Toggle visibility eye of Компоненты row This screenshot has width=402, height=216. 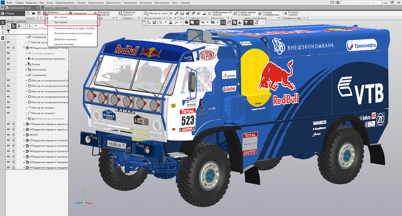9,69
